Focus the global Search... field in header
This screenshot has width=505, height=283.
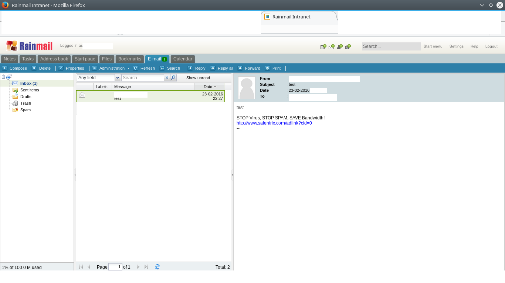click(x=391, y=46)
